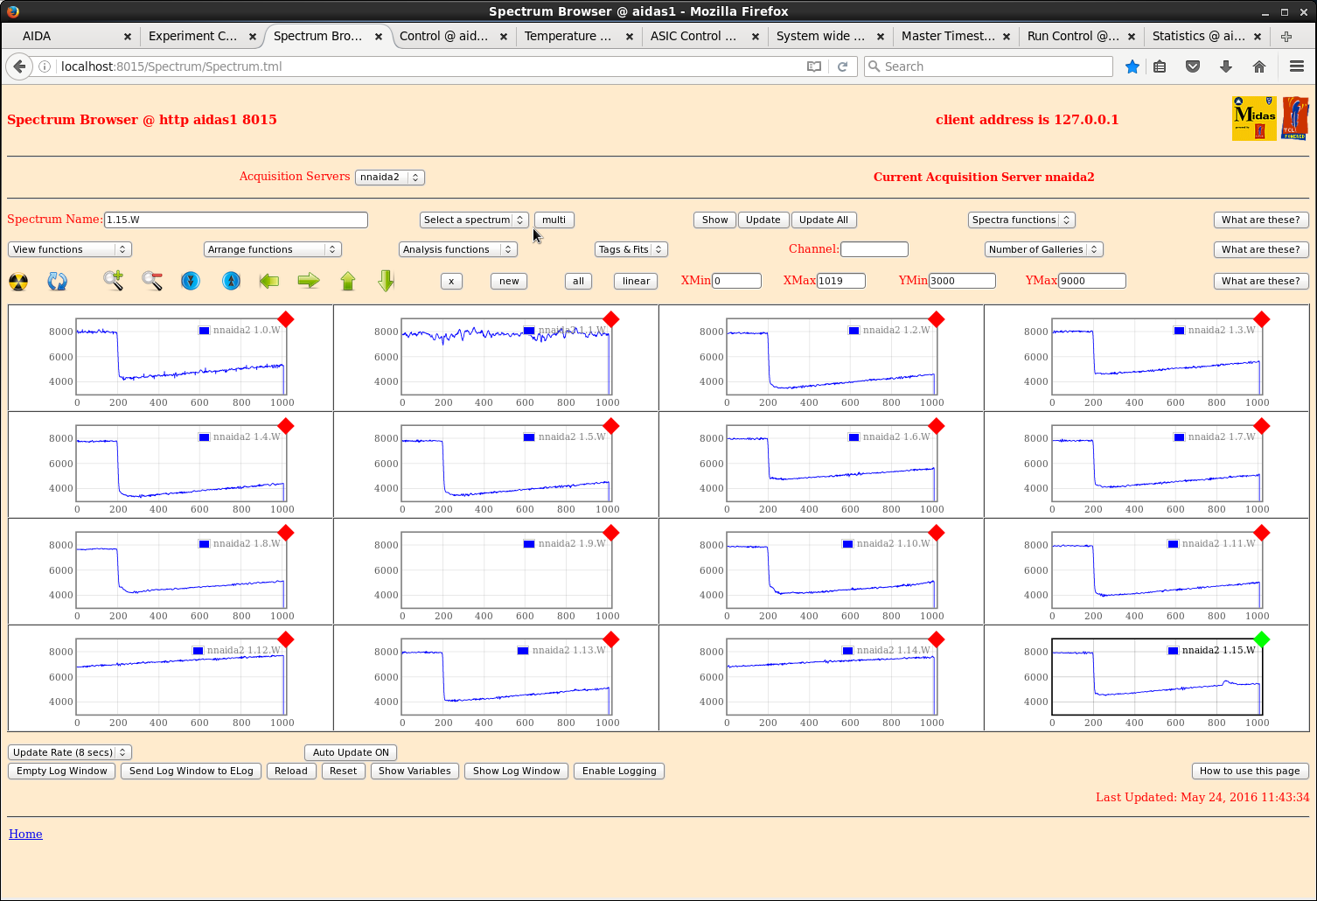This screenshot has width=1317, height=901.
Task: Open the Firefox hamburger menu
Action: [1297, 66]
